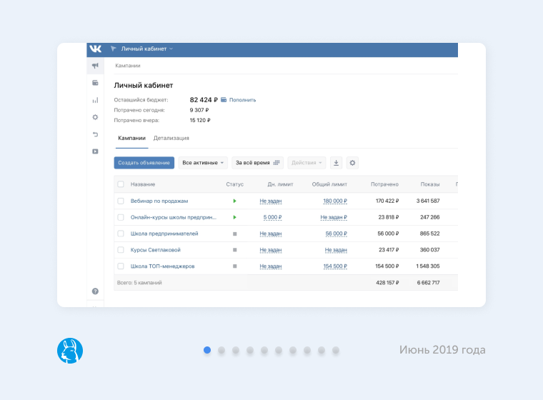Viewport: 543px width, 400px height.
Task: Open the campaigns megaphone sidebar icon
Action: click(95, 66)
